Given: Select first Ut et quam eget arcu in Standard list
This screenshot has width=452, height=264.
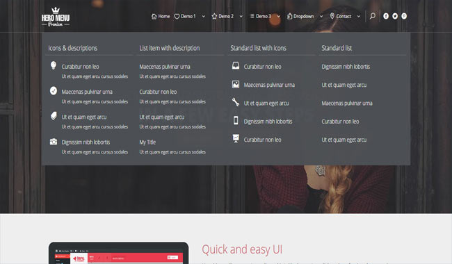Looking at the screenshot, I should pyautogui.click(x=344, y=85).
